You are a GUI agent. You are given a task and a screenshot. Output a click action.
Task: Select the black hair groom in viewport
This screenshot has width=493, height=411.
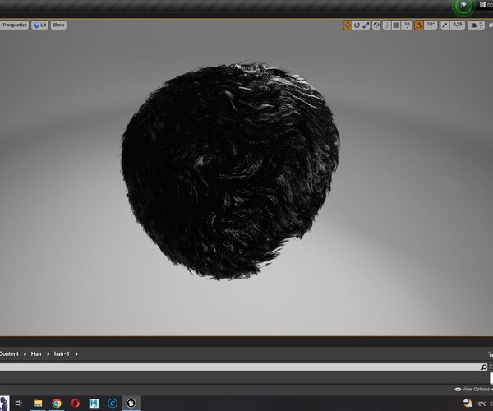pos(229,171)
